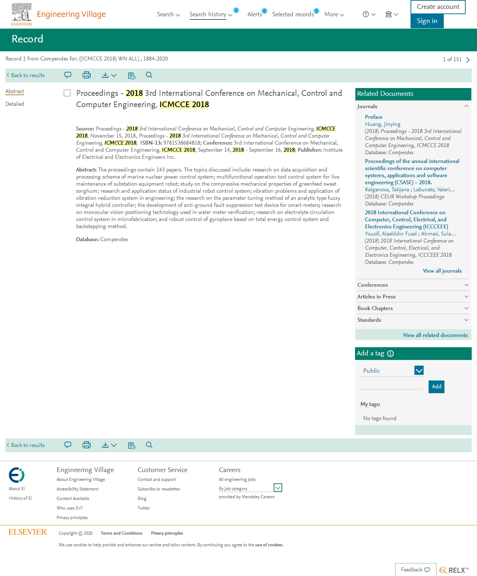Click the Sign in button
The image size is (477, 576).
(x=427, y=21)
